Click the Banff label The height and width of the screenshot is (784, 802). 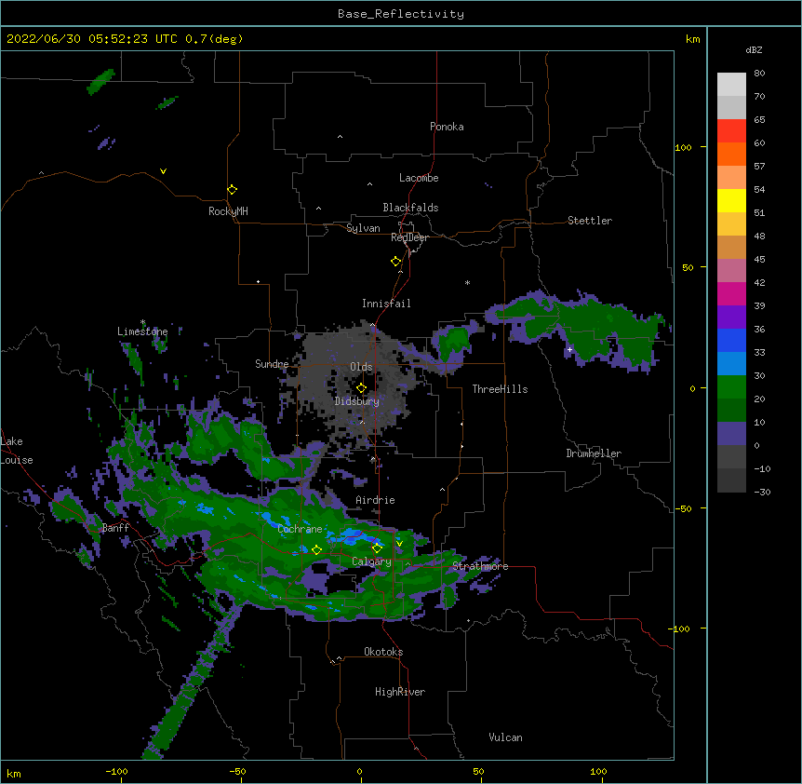(115, 528)
